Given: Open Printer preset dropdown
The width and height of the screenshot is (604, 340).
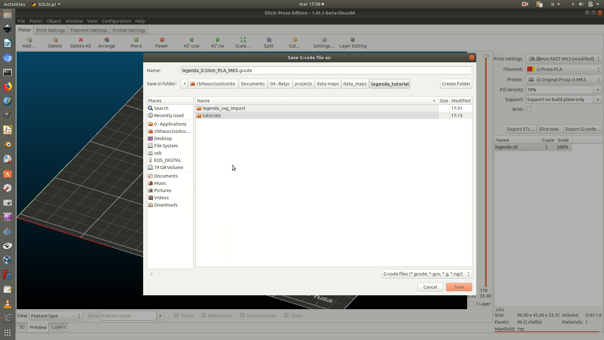Looking at the screenshot, I should click(x=564, y=80).
